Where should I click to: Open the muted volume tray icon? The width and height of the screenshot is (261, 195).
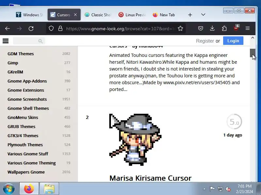(x=228, y=189)
